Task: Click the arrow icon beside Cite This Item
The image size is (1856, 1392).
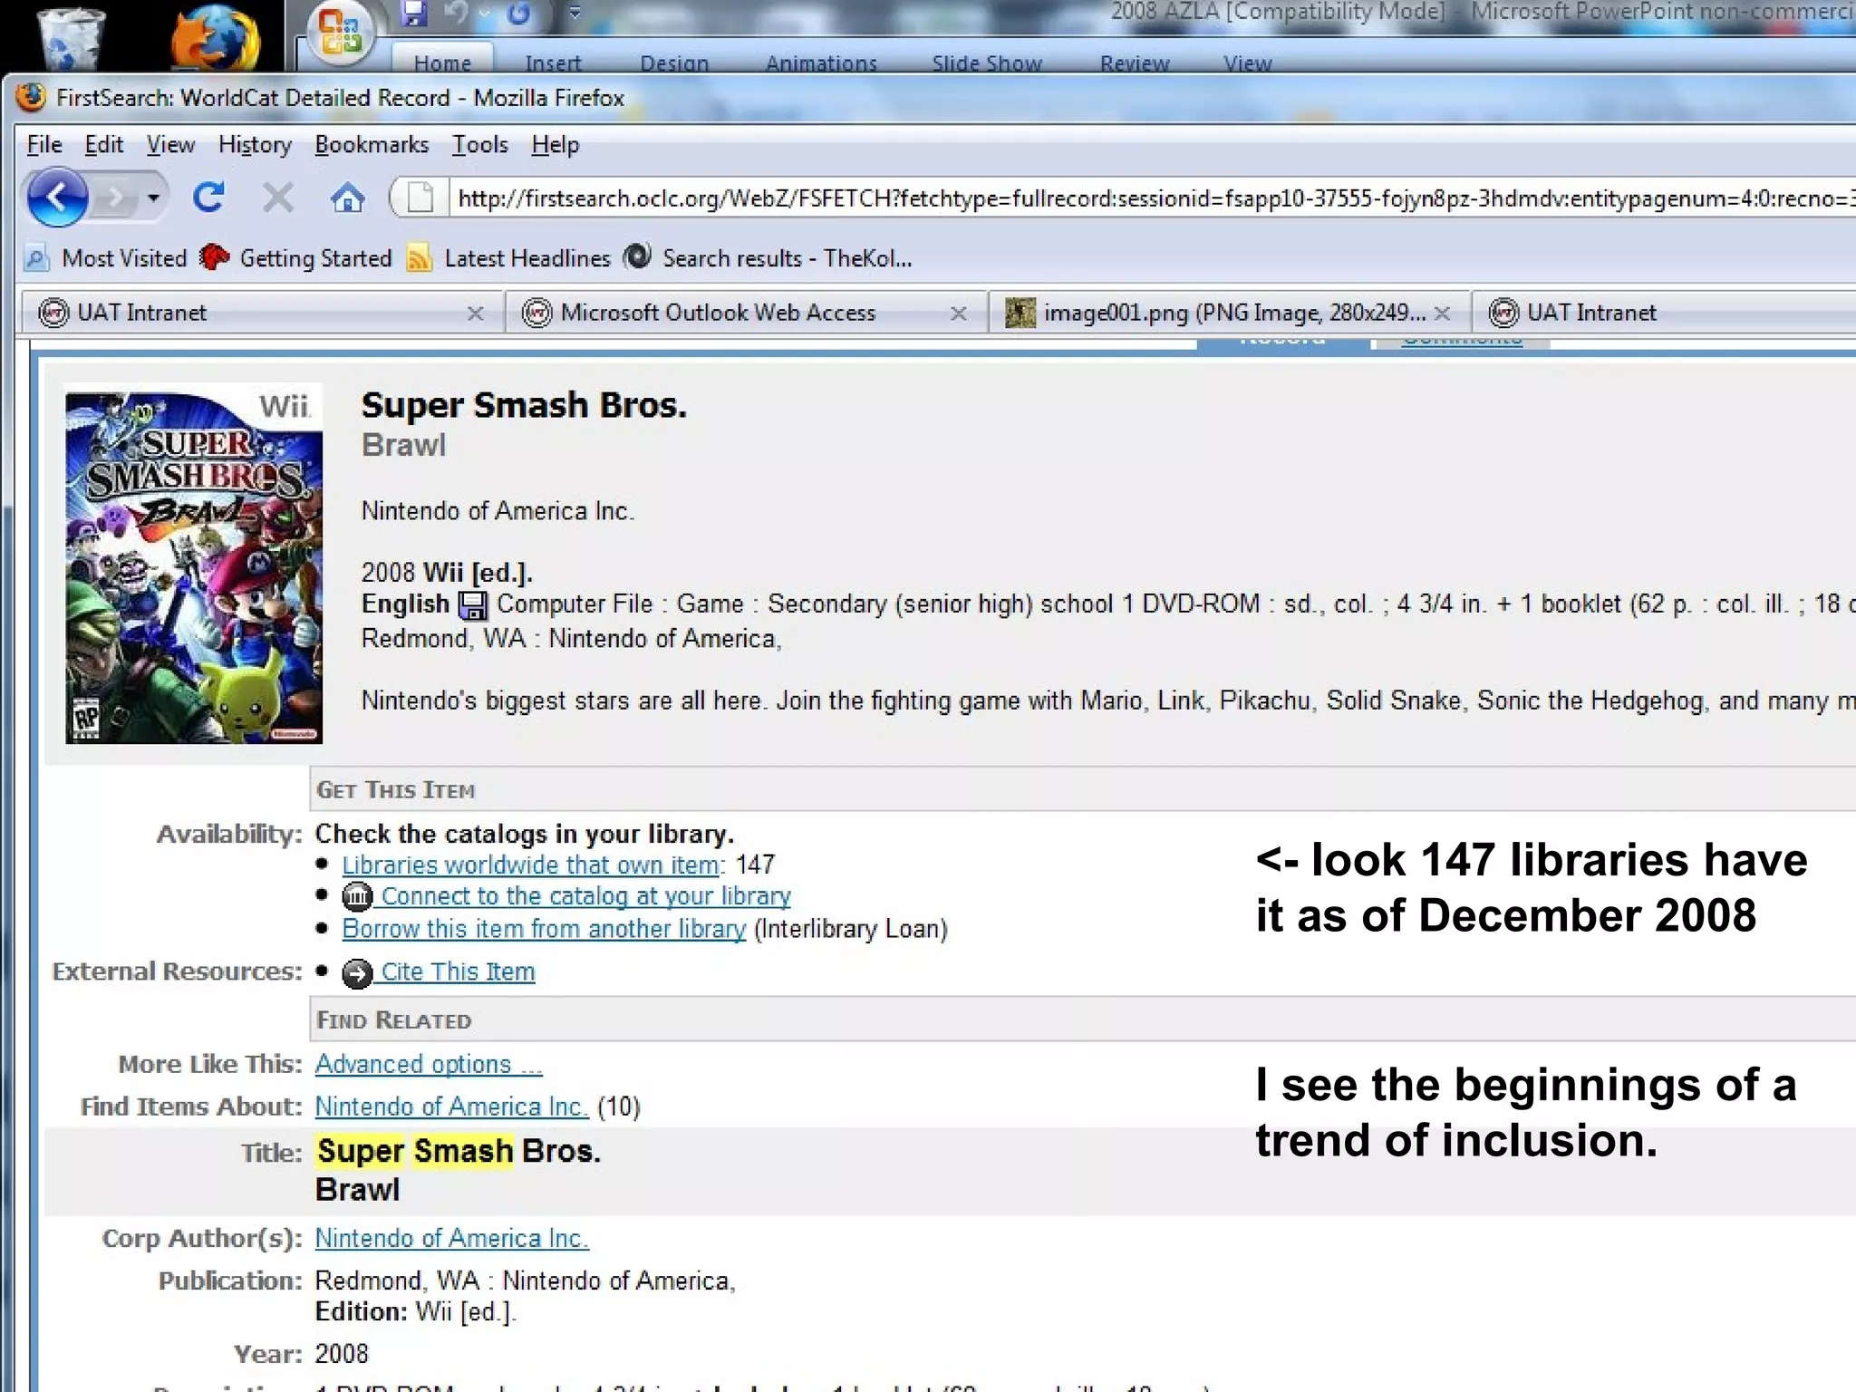Action: [x=357, y=972]
